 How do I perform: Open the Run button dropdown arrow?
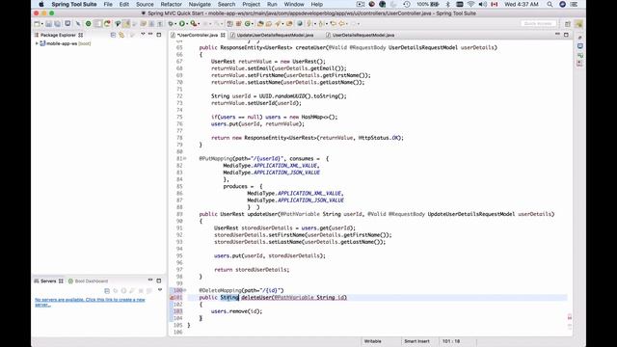187,24
